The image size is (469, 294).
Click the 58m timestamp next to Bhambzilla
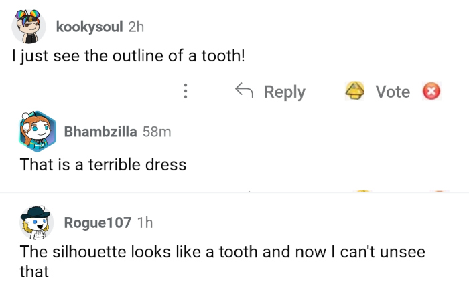click(157, 132)
